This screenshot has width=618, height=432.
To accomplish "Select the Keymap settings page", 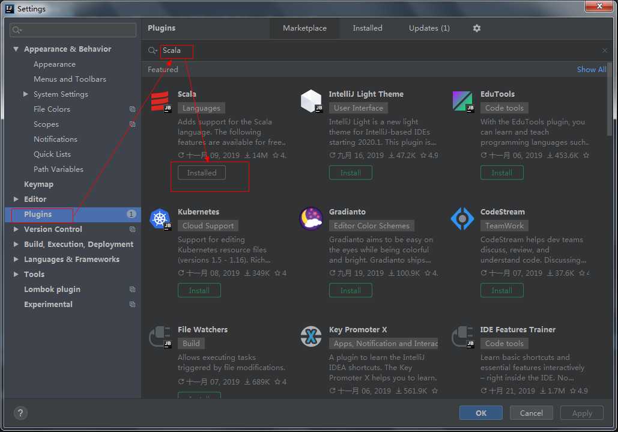I will (38, 184).
